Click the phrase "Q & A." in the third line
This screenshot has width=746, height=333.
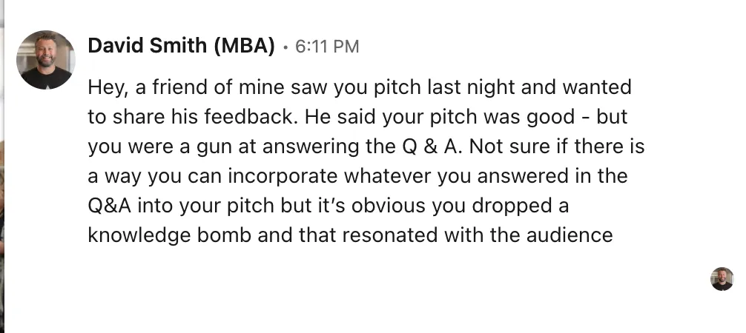coord(432,147)
